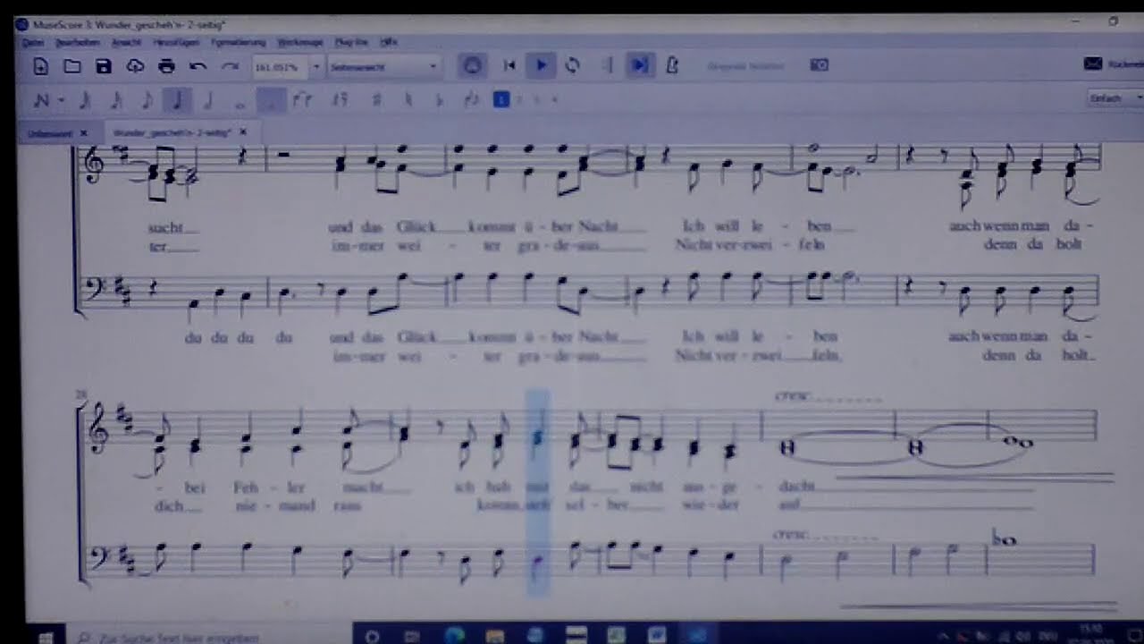Select the 16th note duration
This screenshot has height=644, width=1144.
115,99
